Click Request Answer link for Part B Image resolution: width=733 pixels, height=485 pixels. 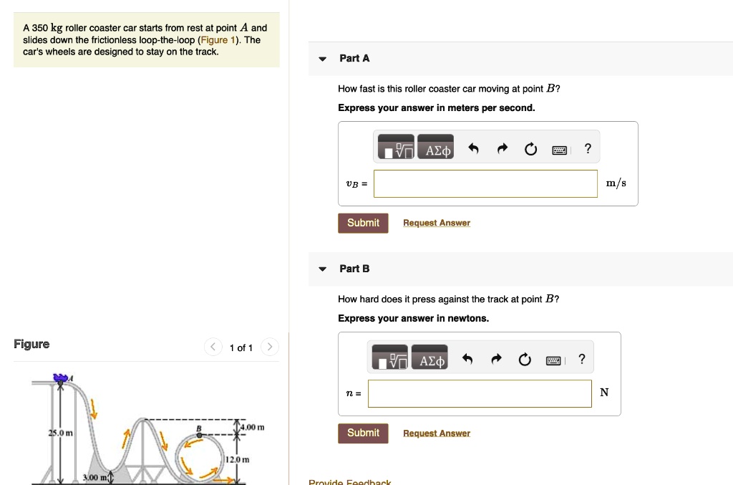point(437,433)
